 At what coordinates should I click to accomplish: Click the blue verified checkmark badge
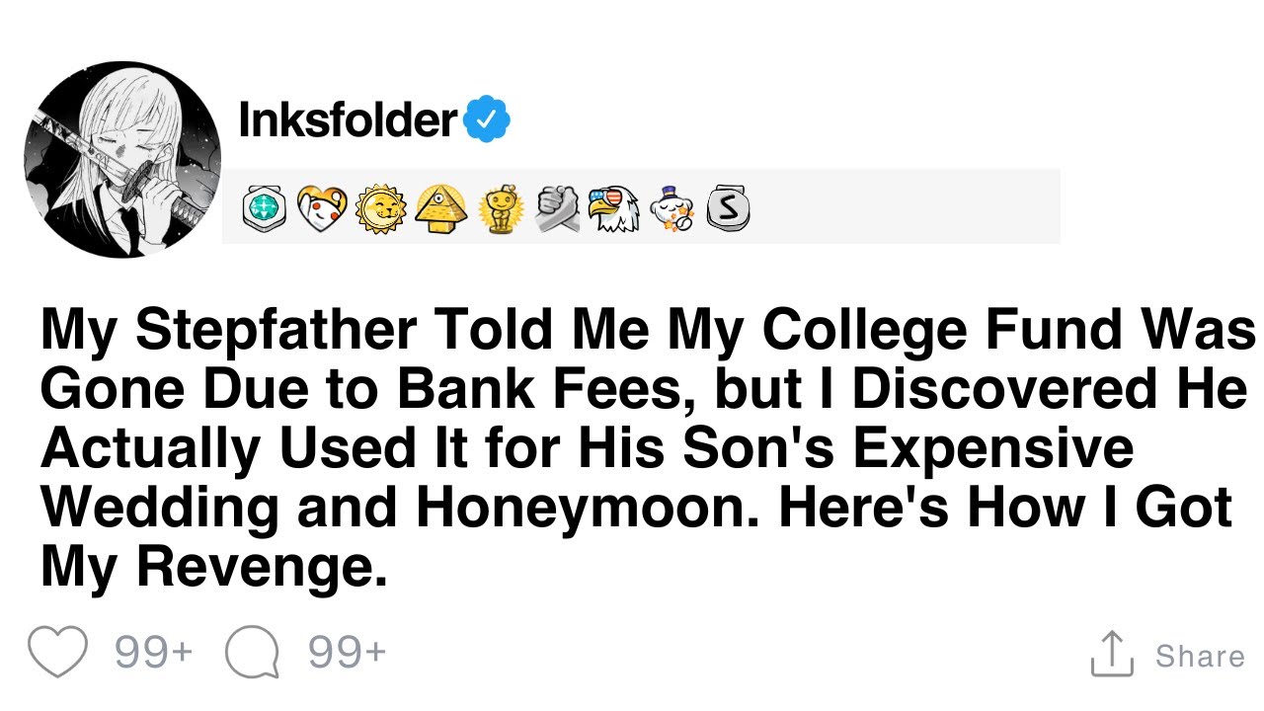[487, 119]
